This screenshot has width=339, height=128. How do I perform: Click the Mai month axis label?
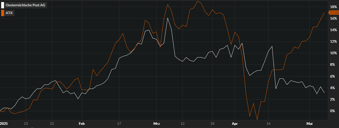(x=310, y=124)
